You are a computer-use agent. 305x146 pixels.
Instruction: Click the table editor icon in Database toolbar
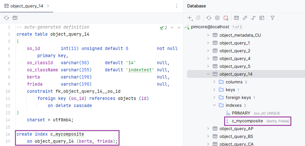point(236,18)
